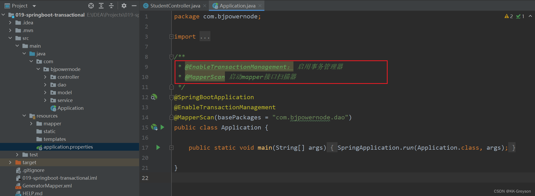Expand the dao package

[x=45, y=85]
